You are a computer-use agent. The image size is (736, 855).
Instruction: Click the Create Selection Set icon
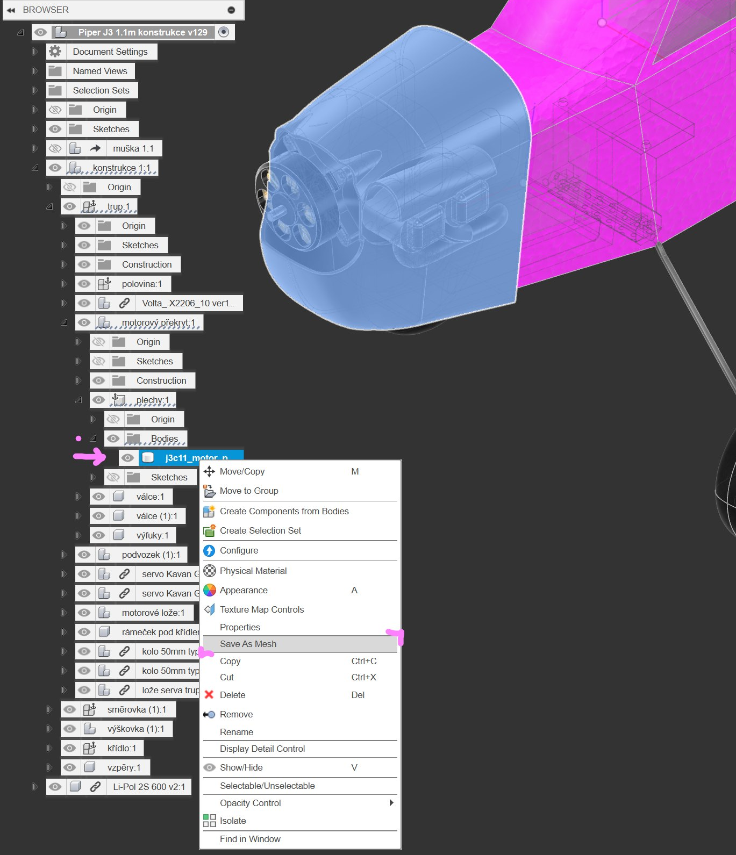209,531
